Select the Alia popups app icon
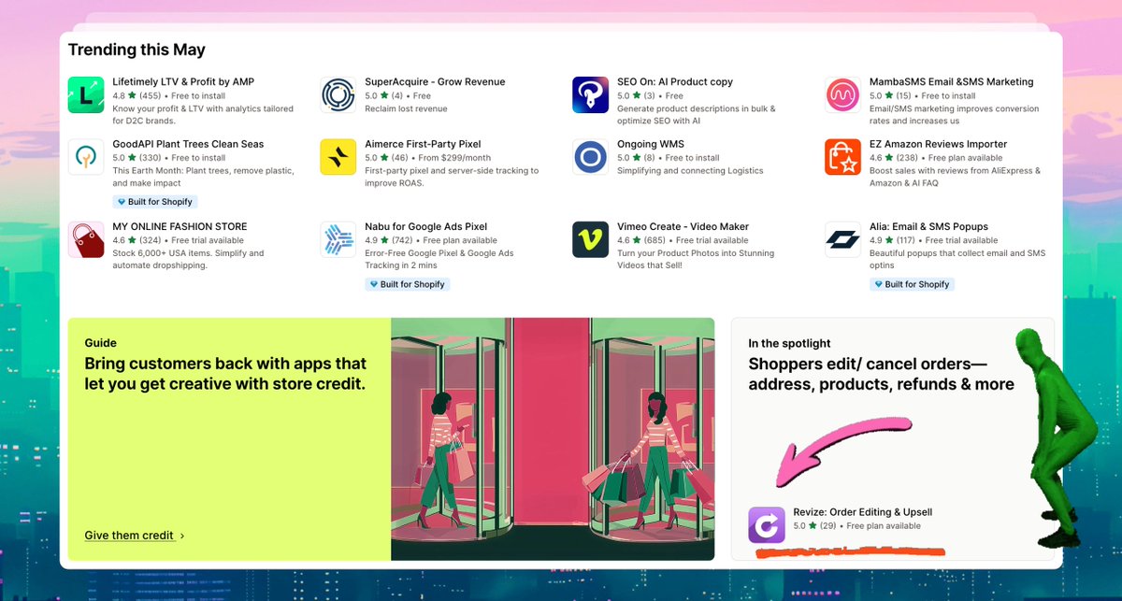1122x601 pixels. 842,239
